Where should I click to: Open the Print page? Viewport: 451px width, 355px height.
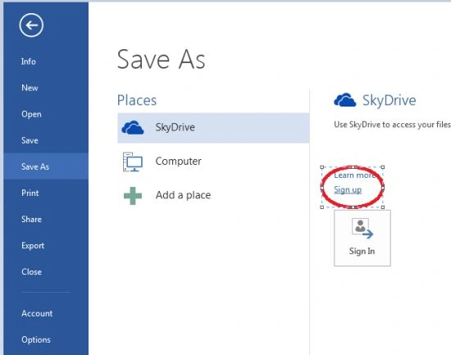tap(30, 193)
